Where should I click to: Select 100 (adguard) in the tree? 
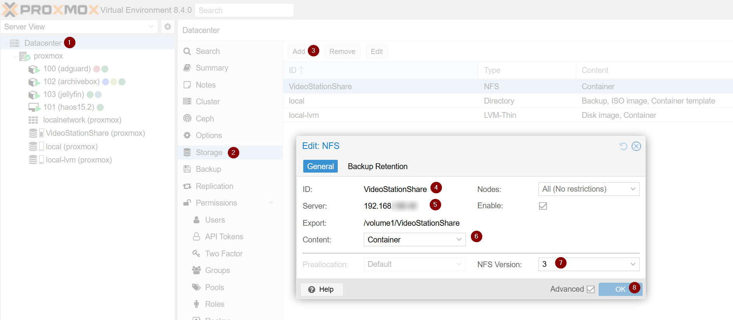coord(88,69)
